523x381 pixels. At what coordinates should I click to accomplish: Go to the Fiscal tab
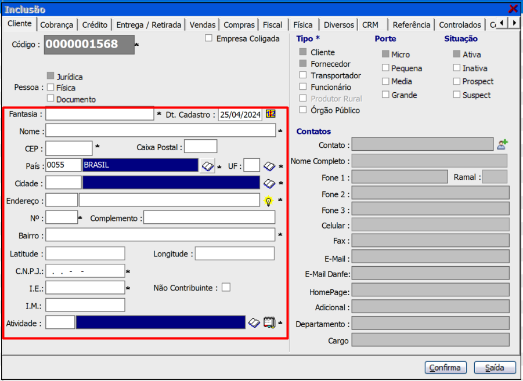point(272,25)
